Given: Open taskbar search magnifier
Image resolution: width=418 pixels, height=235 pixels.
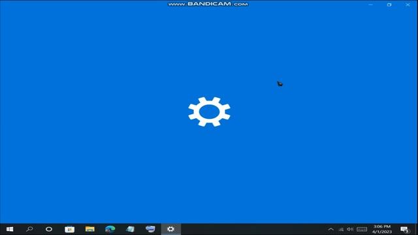Looking at the screenshot, I should (29, 229).
